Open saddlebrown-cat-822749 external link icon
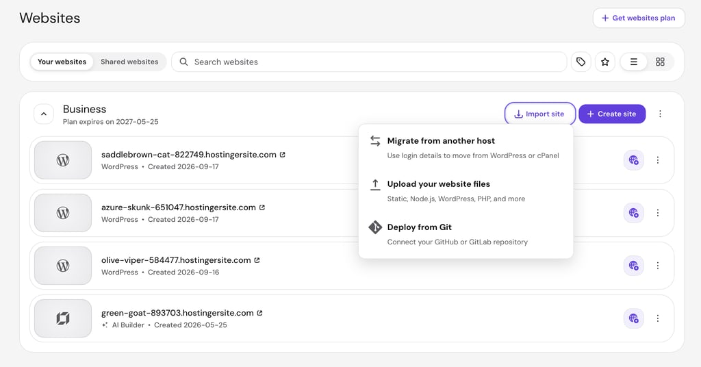Viewport: 701px width, 367px height. click(x=283, y=155)
